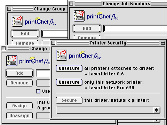Click the LaserWriter Pro 630 printer name text
This screenshot has width=167, height=125.
[x=111, y=88]
